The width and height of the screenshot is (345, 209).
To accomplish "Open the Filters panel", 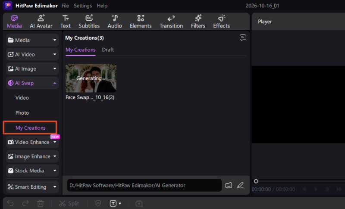I will click(198, 22).
